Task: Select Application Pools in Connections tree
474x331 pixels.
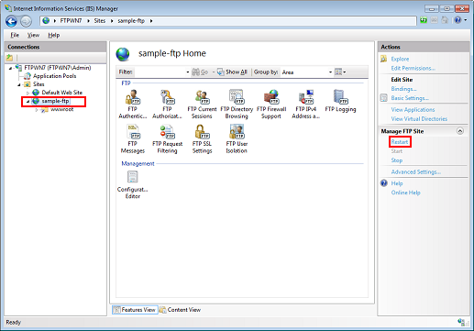Action: pos(54,76)
